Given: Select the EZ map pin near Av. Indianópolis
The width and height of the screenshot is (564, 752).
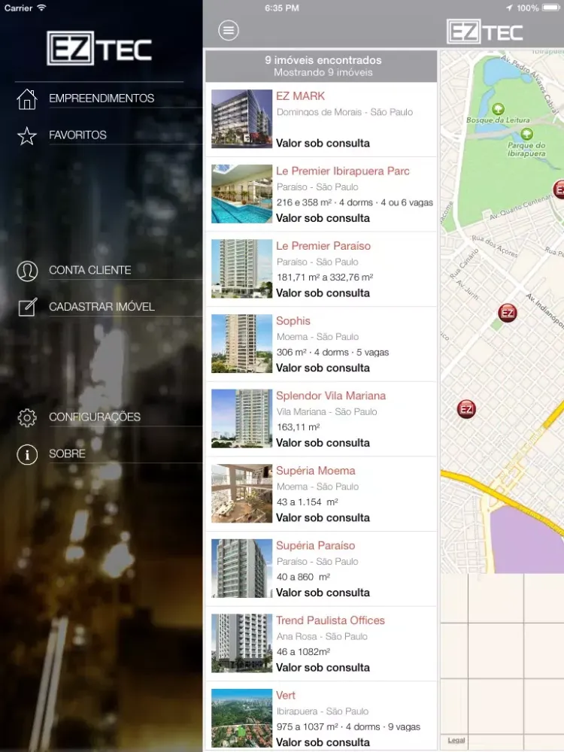Looking at the screenshot, I should (x=508, y=313).
